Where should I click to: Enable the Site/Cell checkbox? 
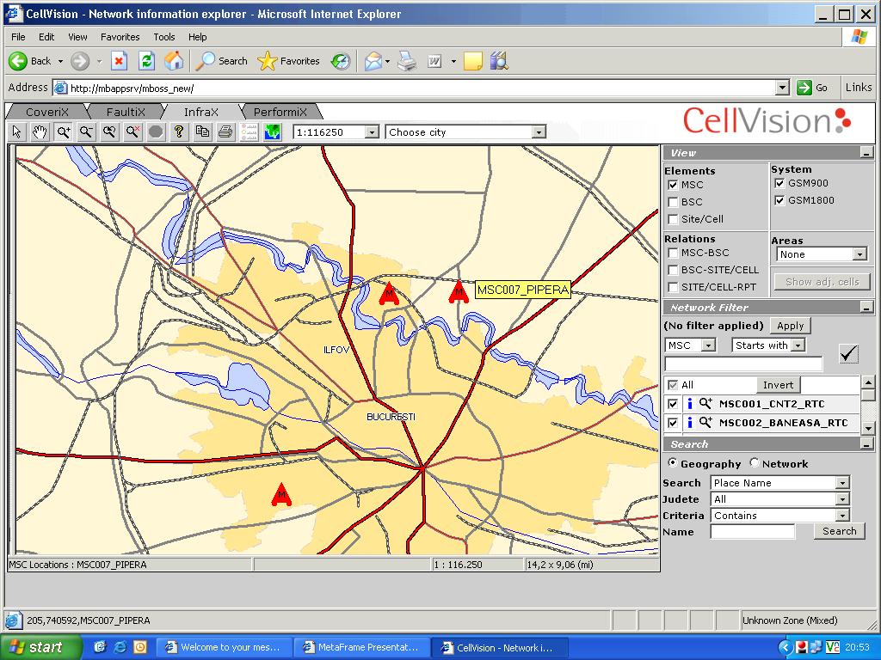coord(673,219)
